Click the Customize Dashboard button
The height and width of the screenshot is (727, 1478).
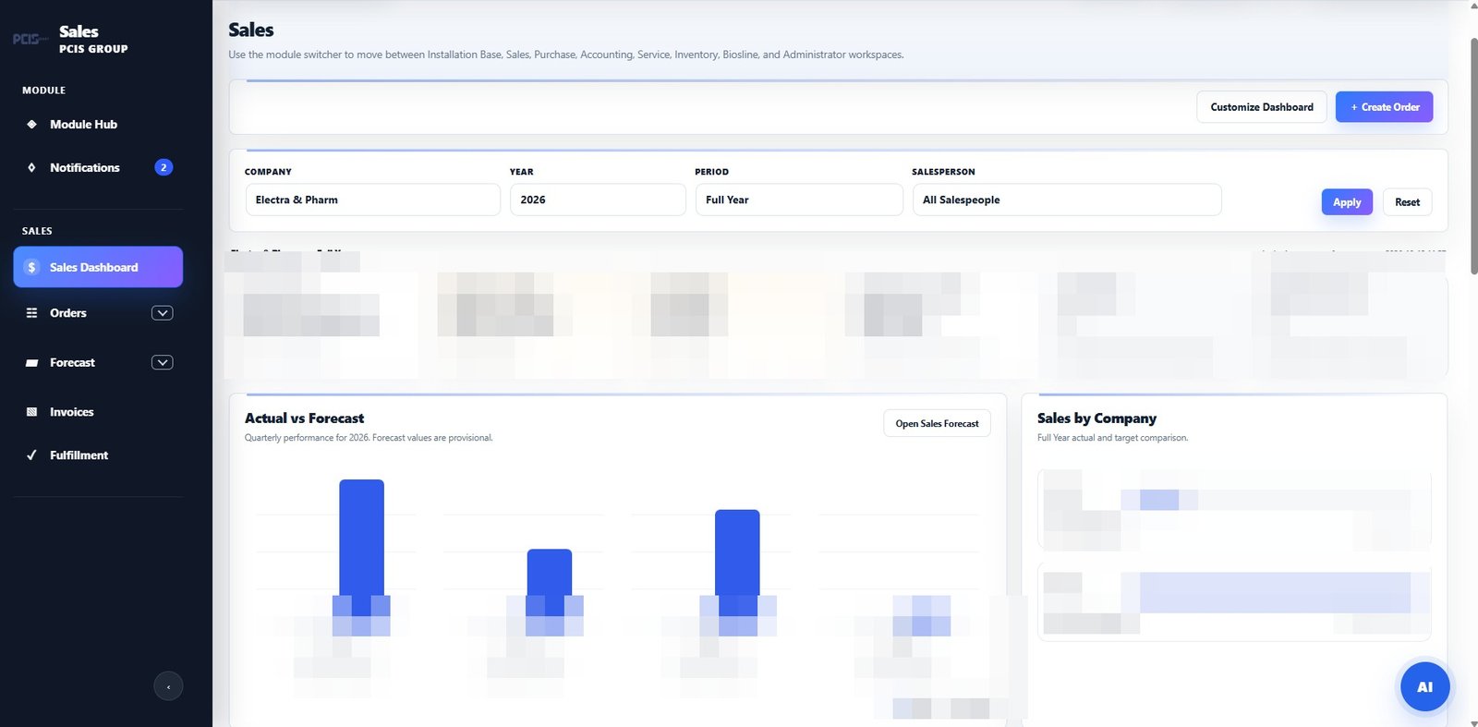(1262, 107)
